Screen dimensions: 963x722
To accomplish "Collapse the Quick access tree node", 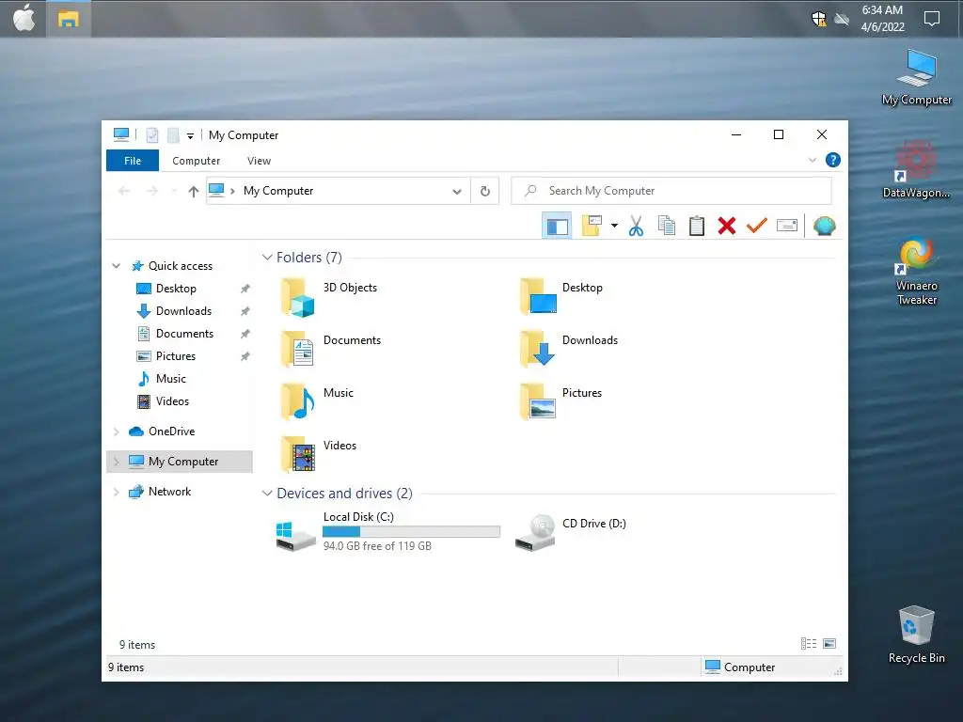I will [x=116, y=266].
